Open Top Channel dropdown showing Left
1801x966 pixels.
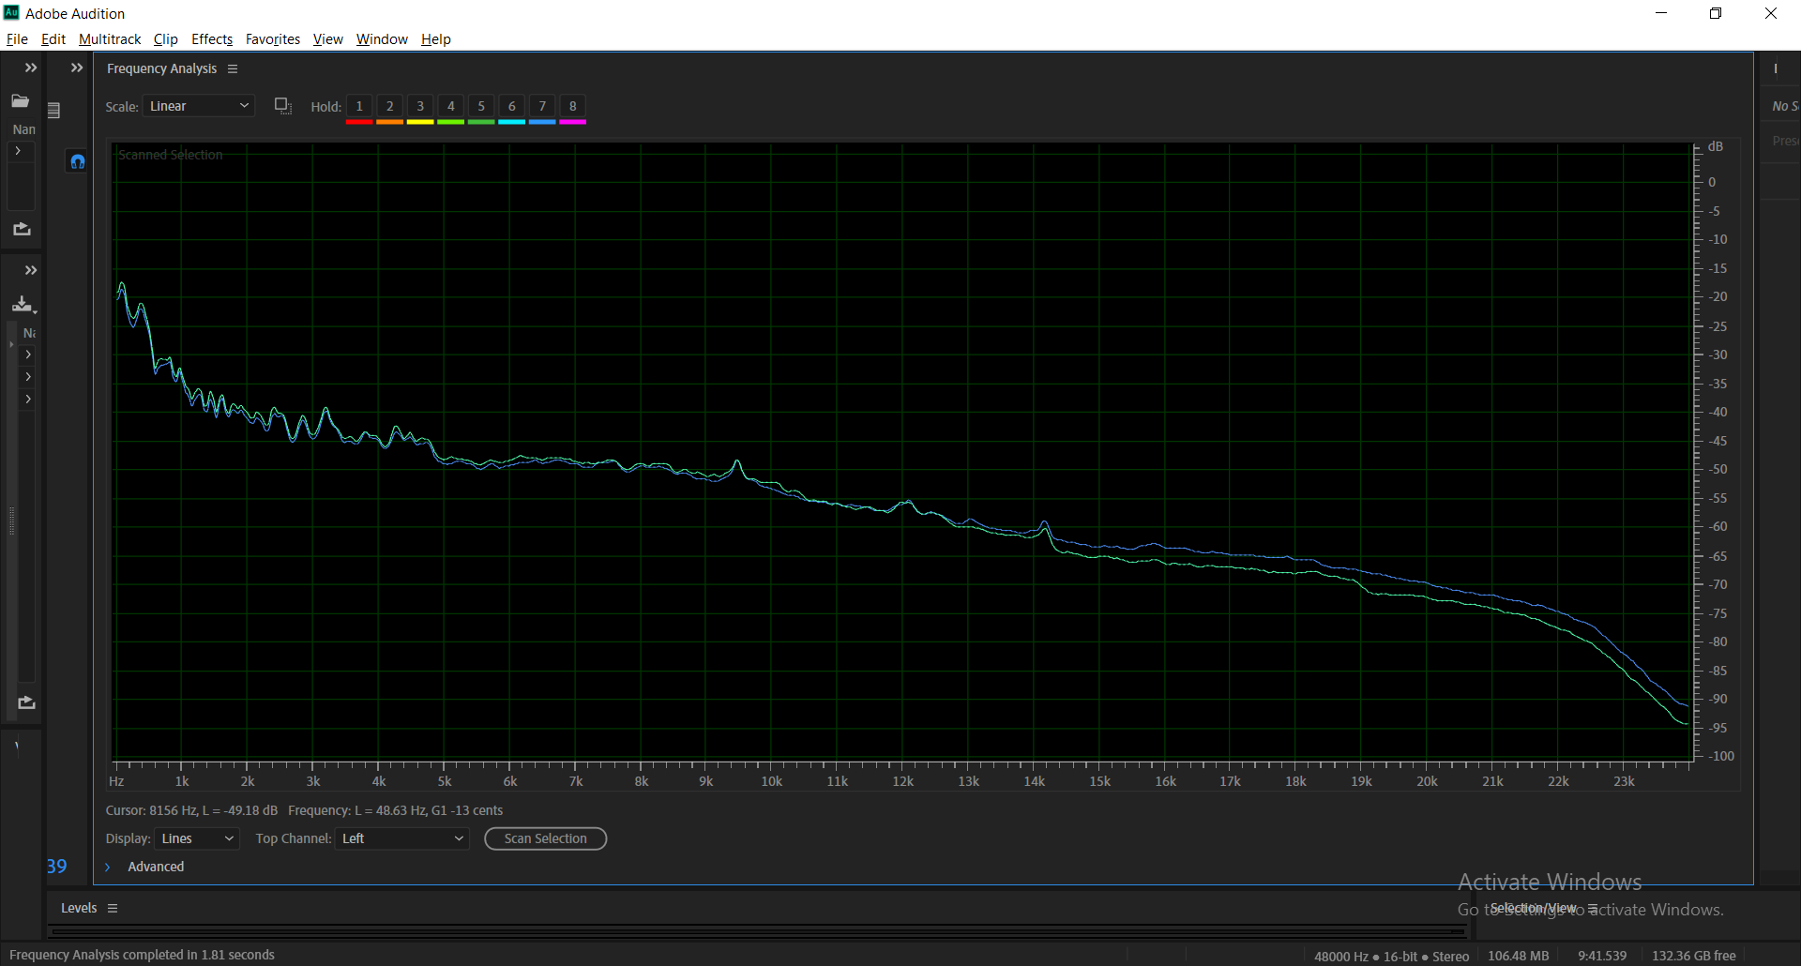[401, 838]
